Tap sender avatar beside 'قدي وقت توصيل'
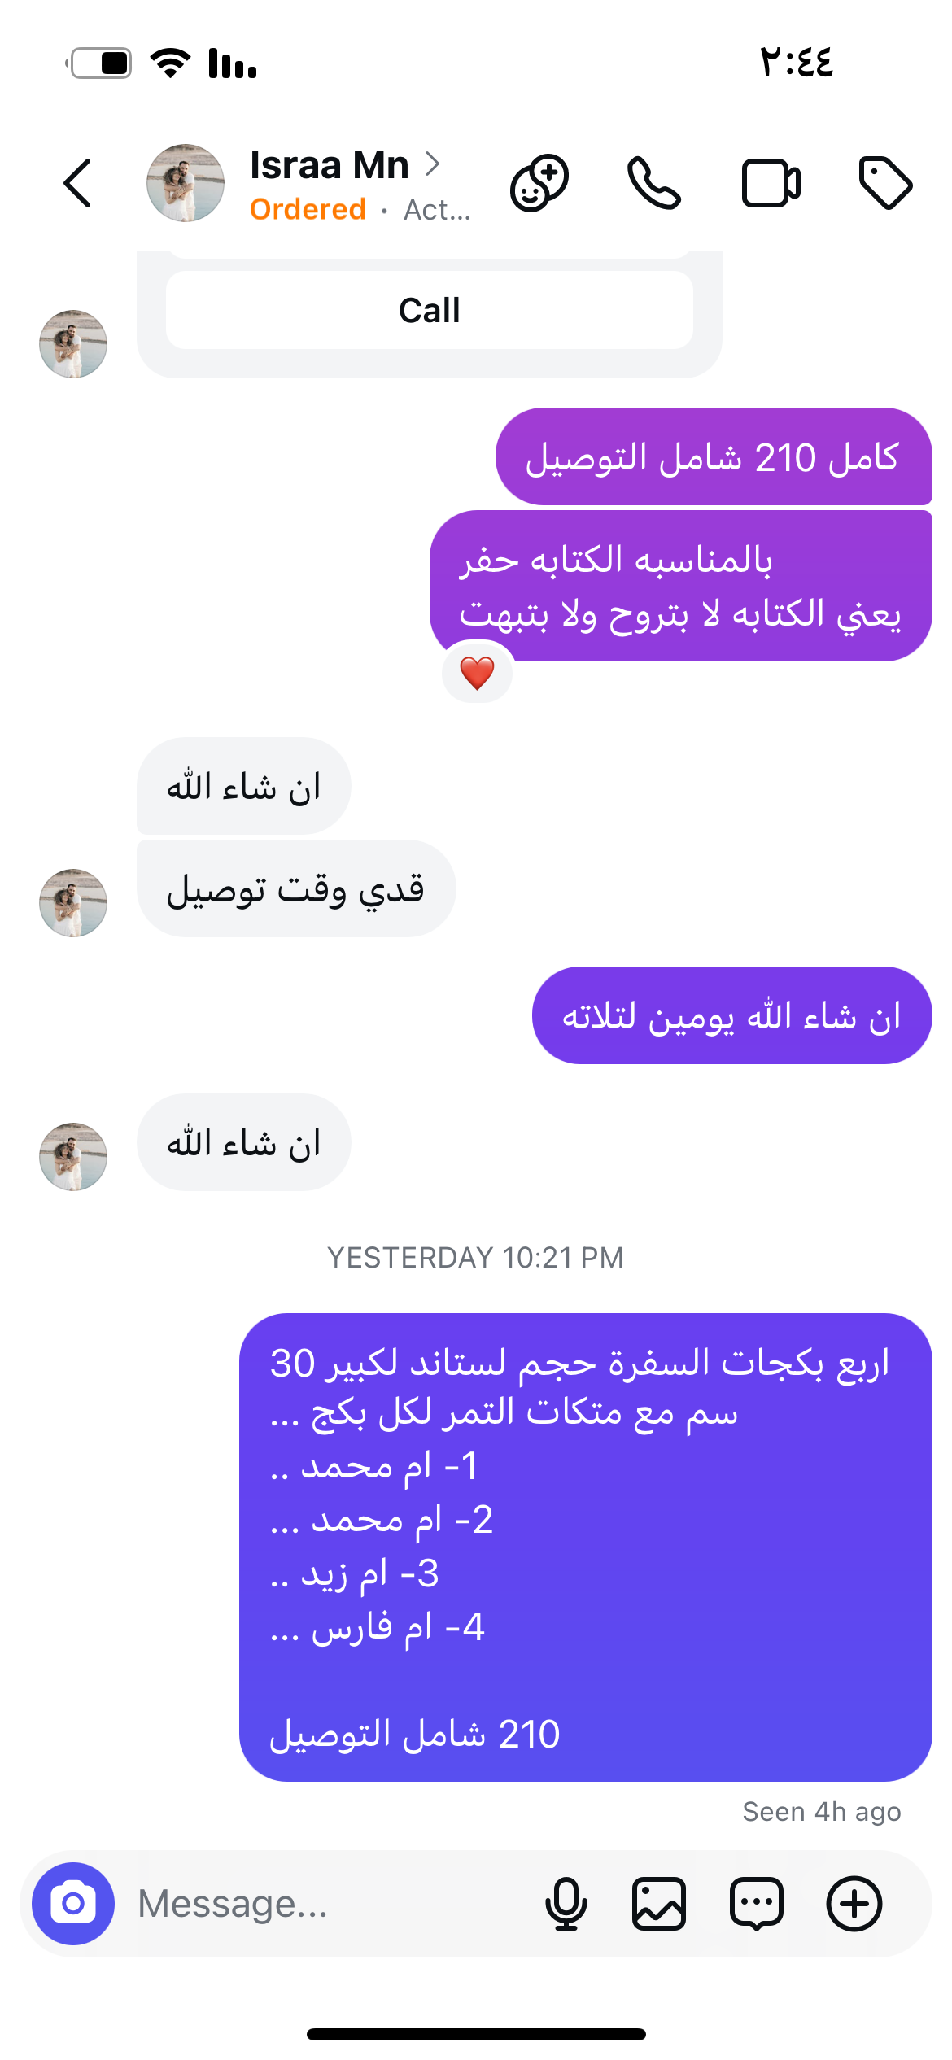 pyautogui.click(x=73, y=903)
